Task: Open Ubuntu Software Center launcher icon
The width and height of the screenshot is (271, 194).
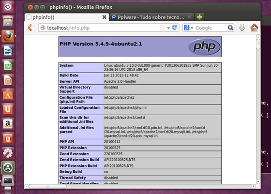Action: click(x=8, y=95)
